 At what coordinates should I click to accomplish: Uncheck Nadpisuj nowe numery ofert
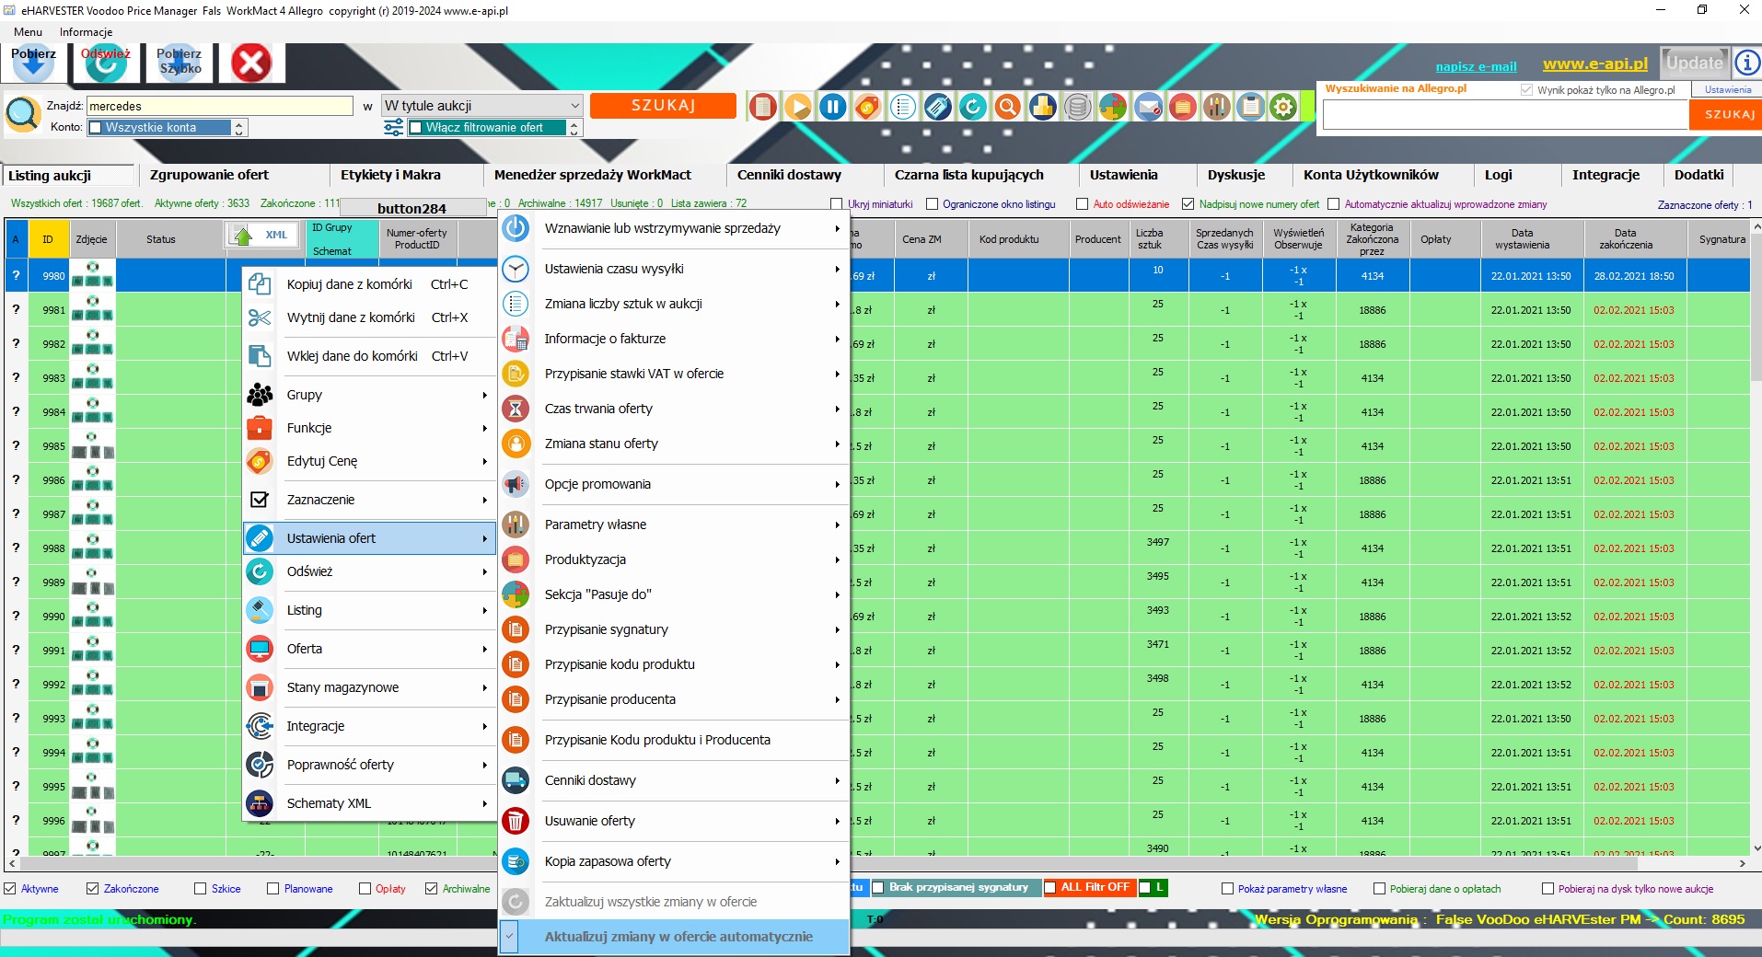1188,204
